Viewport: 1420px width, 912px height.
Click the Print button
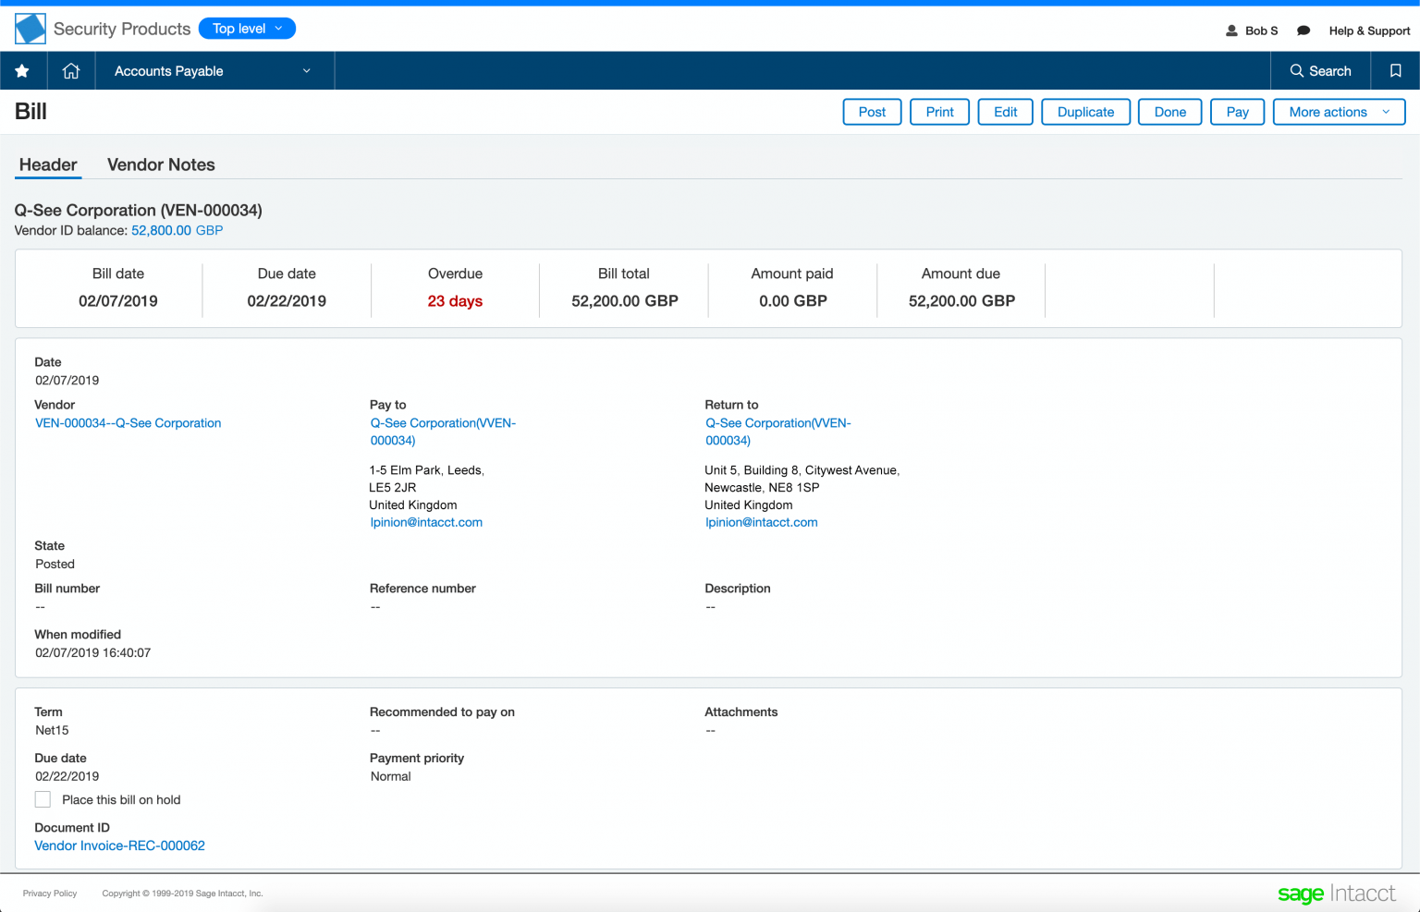(x=939, y=112)
